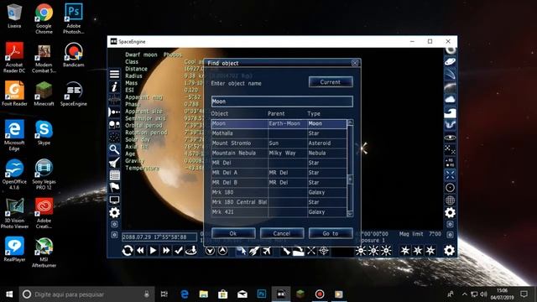Viewport: 537px width, 302px height.
Task: Select the magnifier search icon in left toolbar
Action: click(x=114, y=149)
